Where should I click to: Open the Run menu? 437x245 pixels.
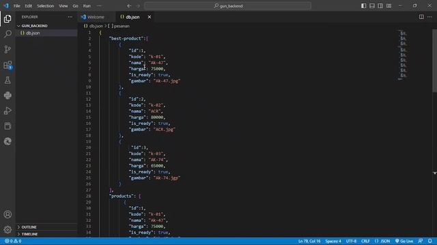[87, 6]
